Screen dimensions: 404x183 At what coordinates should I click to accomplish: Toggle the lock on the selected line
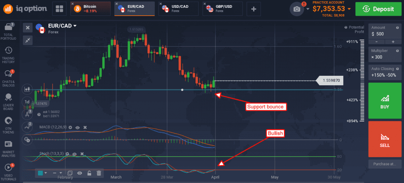tap(89, 173)
